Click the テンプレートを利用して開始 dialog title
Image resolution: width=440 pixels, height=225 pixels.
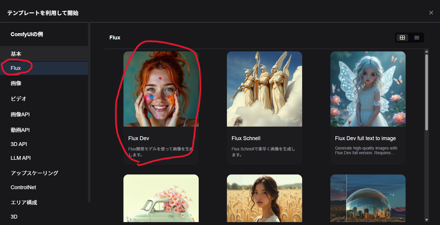point(43,13)
